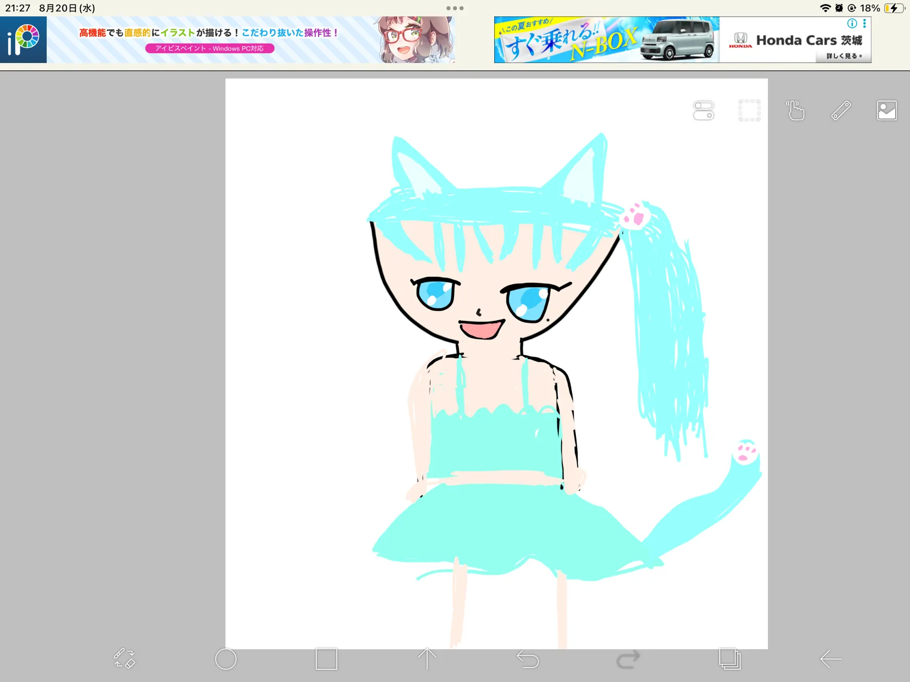
Task: Tap the back arrow to exit canvas
Action: [830, 659]
